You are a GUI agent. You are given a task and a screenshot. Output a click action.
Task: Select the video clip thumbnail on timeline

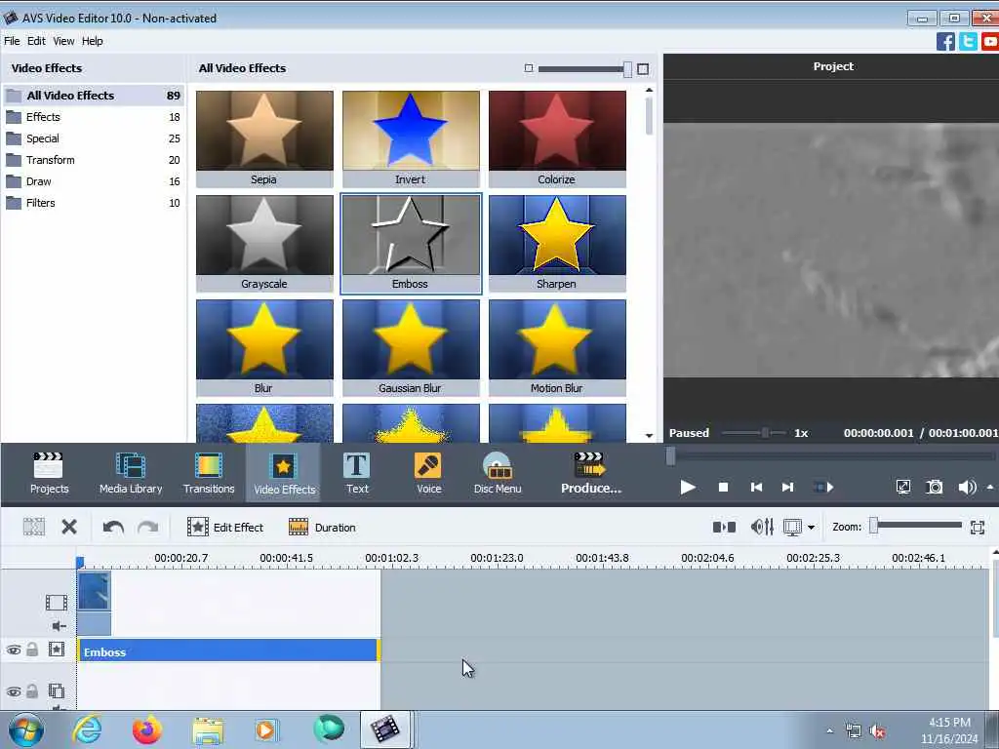tap(95, 591)
